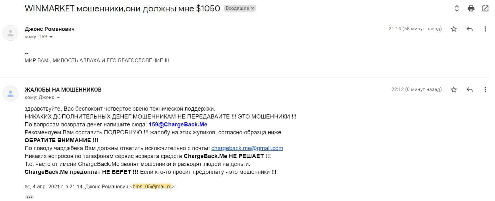Screen dimensions: 495x201
Task: Click the bms_05@mail.ru address
Action: click(x=152, y=187)
